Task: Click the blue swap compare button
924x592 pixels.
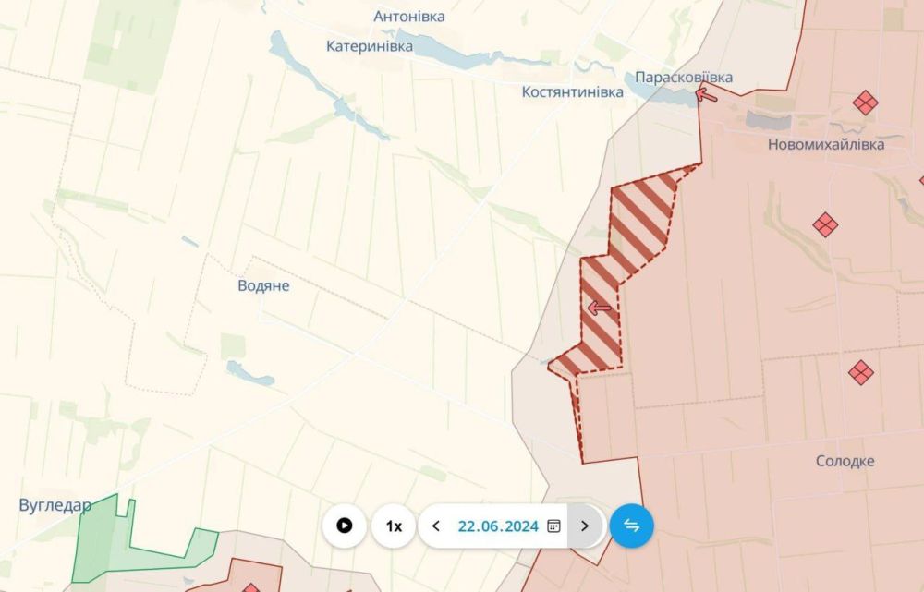Action: [x=632, y=526]
